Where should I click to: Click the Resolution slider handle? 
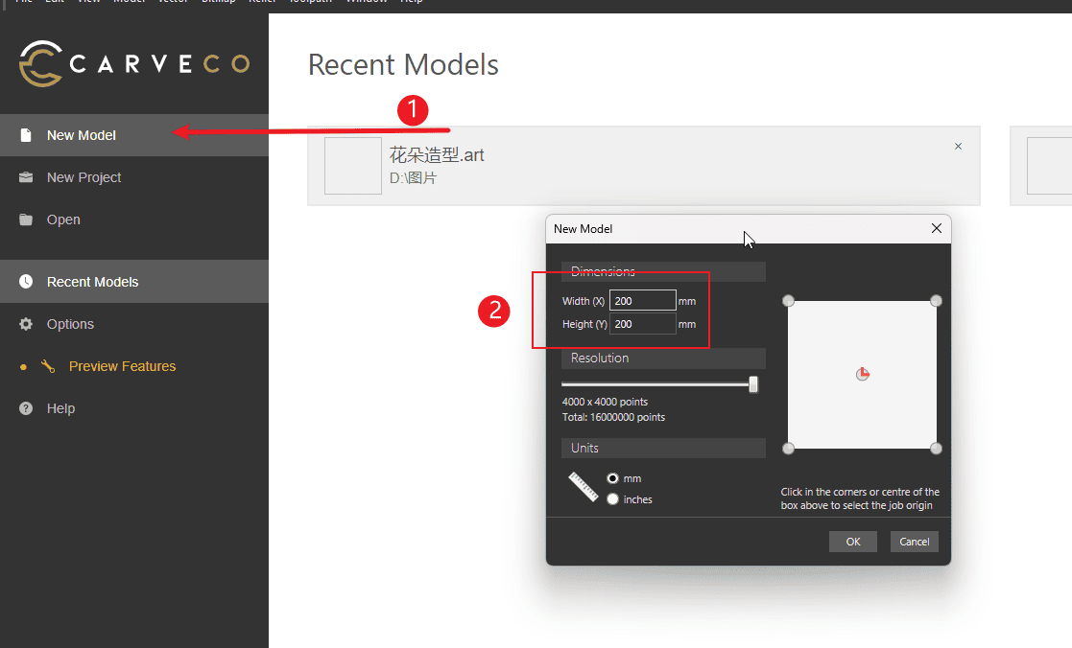pos(753,384)
